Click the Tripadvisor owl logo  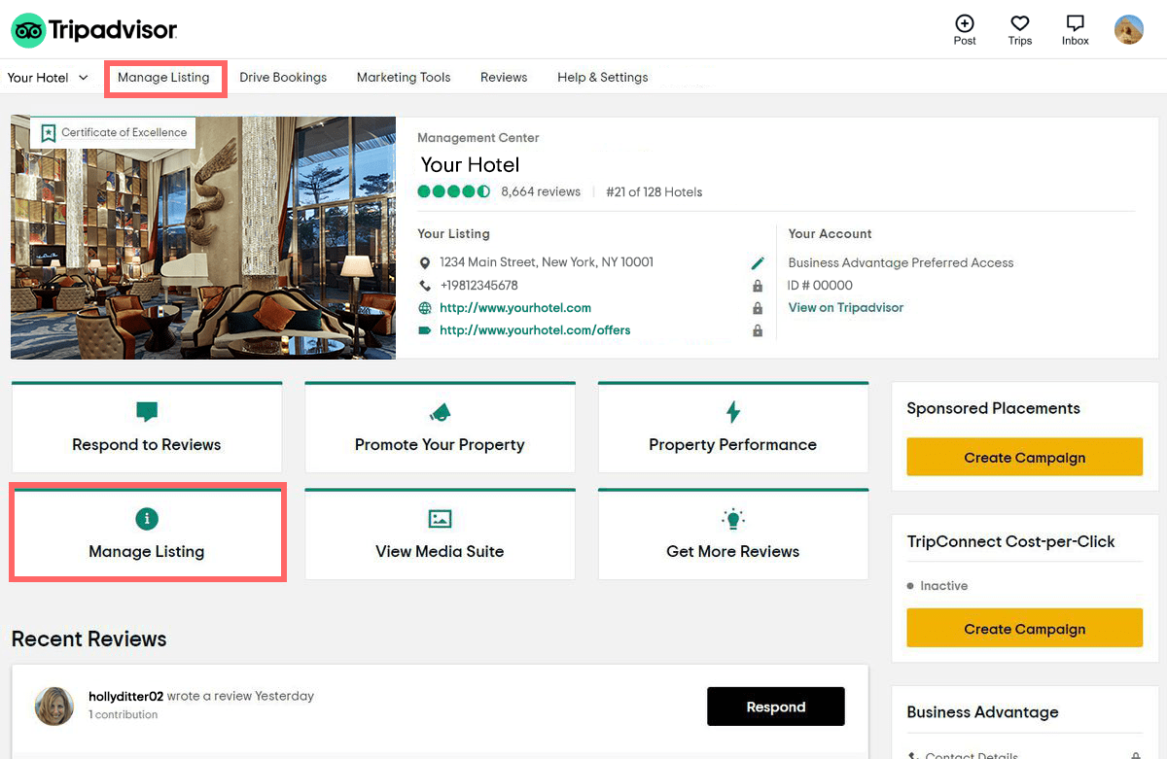(28, 30)
